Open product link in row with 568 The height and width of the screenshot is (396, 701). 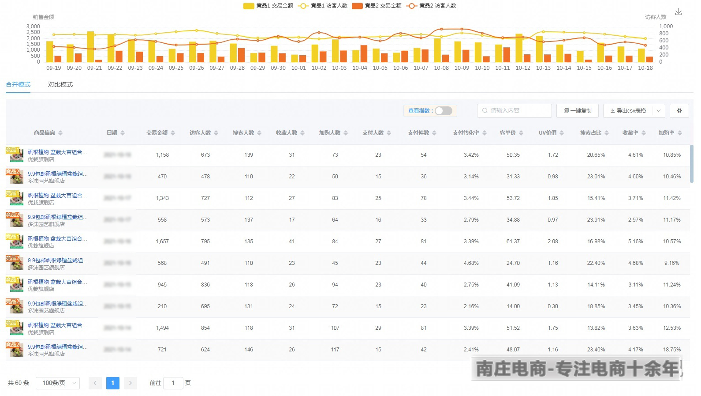point(57,260)
